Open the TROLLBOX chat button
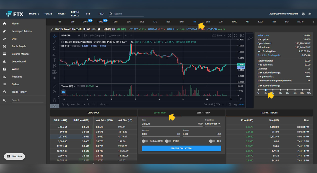 point(15,156)
